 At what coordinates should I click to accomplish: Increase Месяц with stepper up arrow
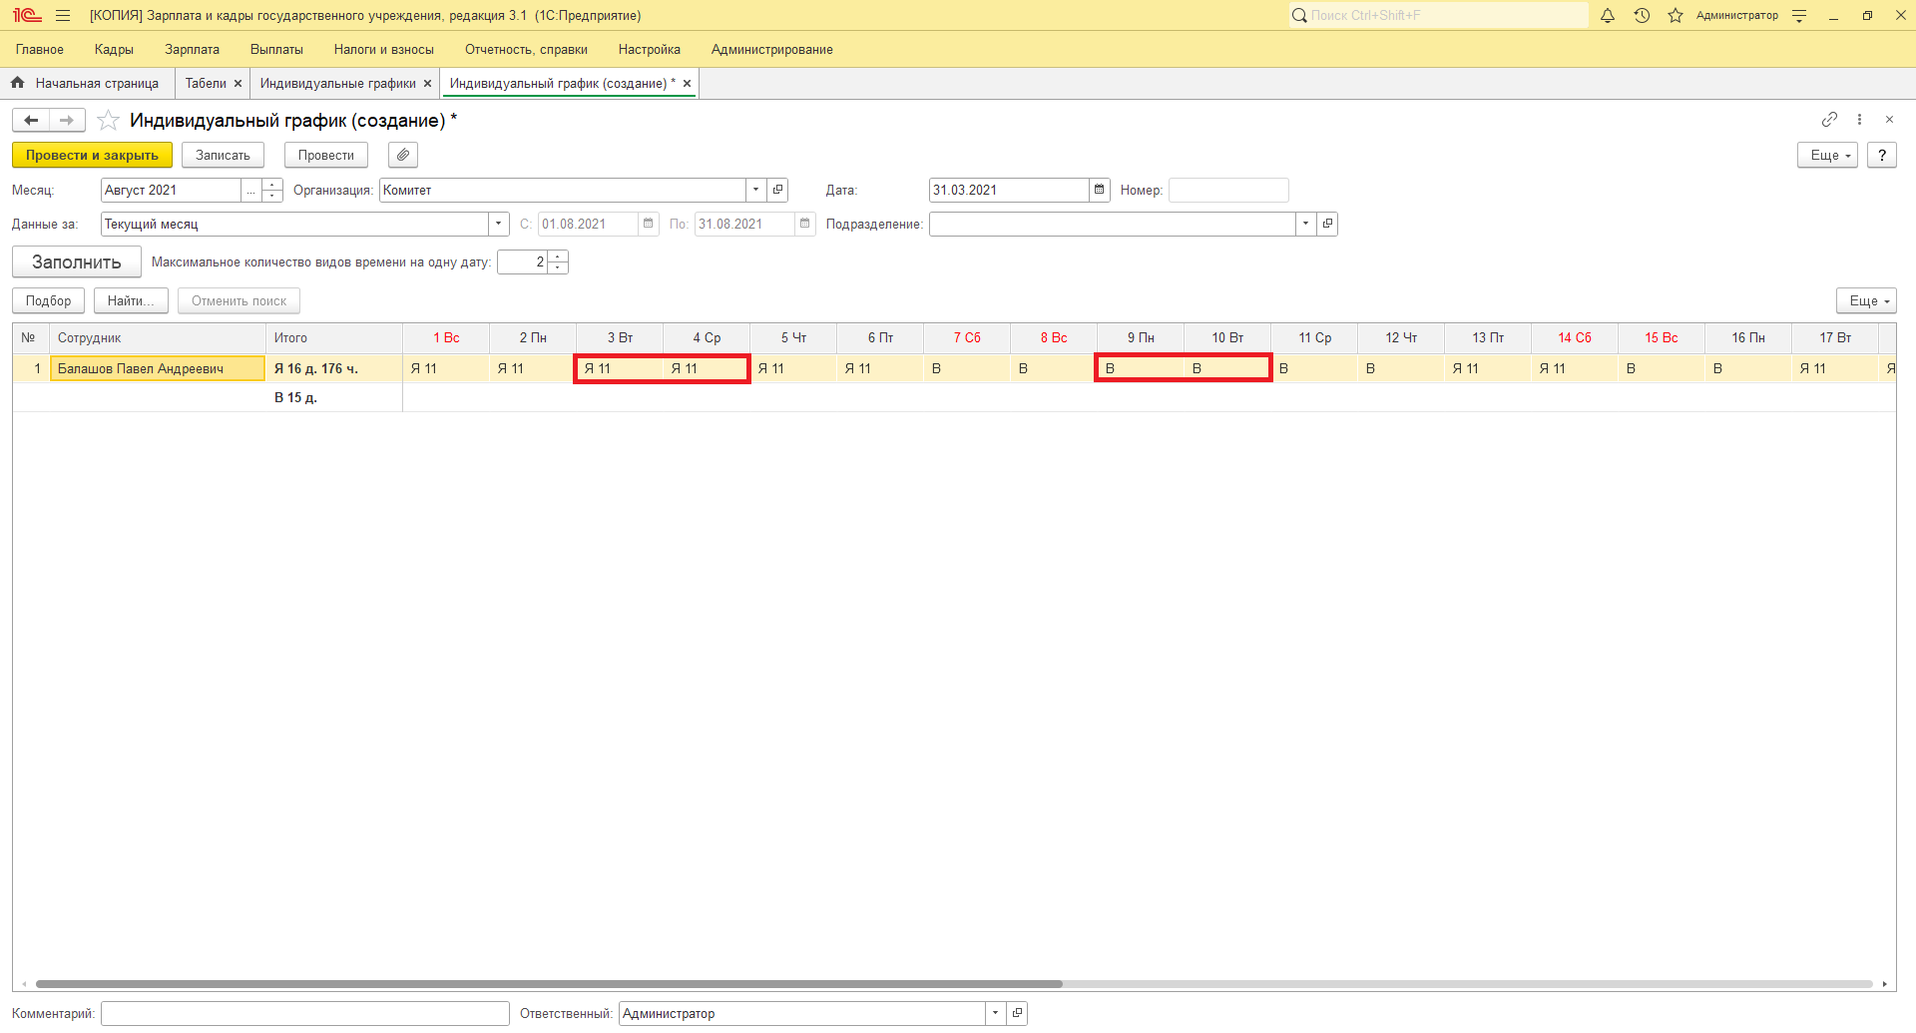coord(272,185)
